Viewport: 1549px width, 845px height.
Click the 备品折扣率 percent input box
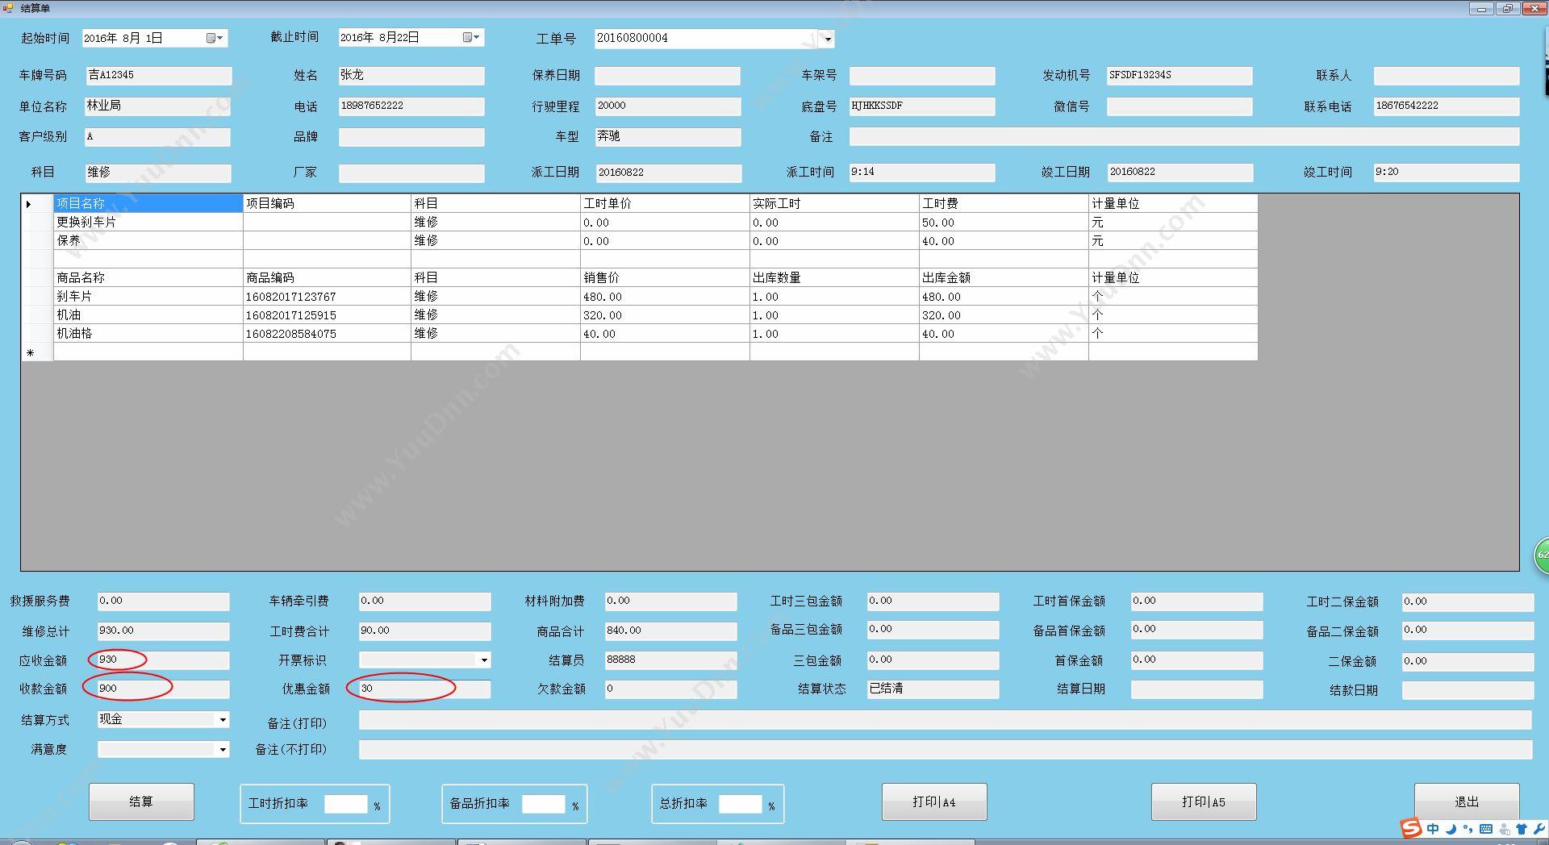click(x=544, y=804)
